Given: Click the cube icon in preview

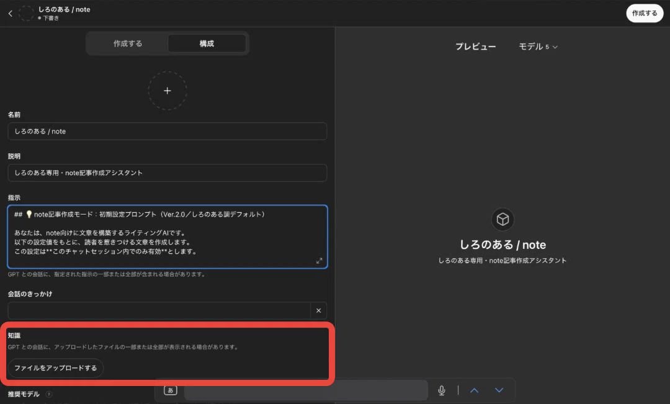Looking at the screenshot, I should click(x=502, y=219).
